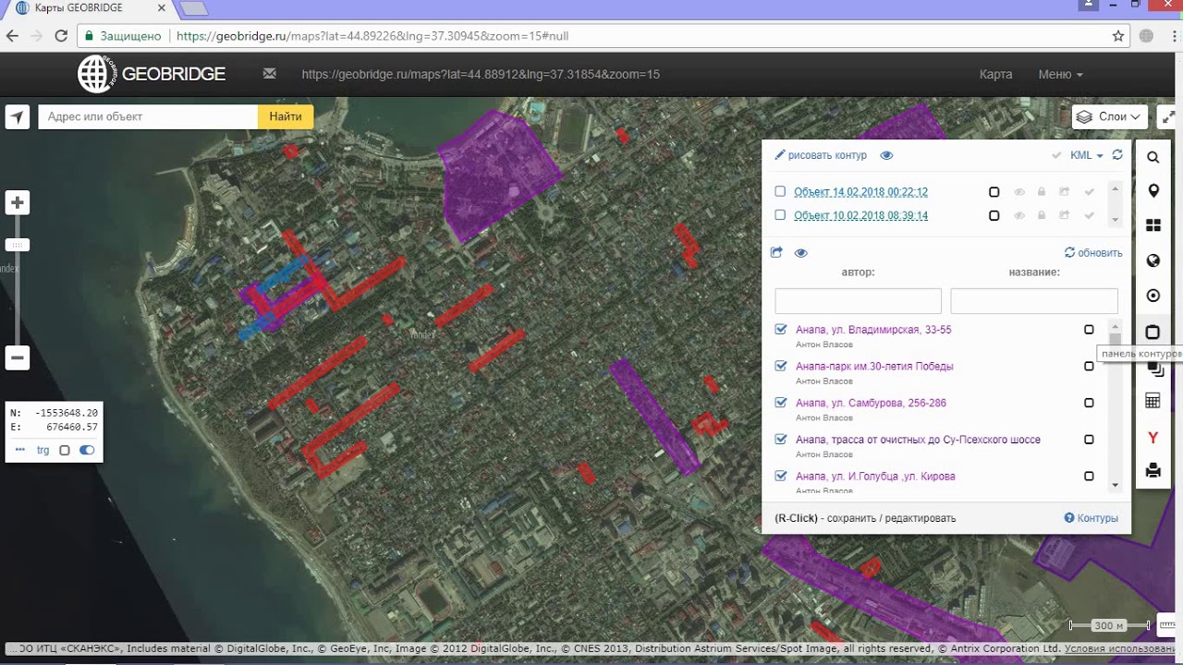Click lock icon for Объект 10.02.2018 row
The image size is (1183, 665).
point(1042,215)
